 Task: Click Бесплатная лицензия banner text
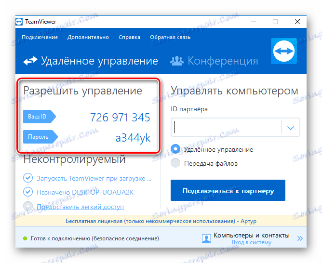click(161, 221)
